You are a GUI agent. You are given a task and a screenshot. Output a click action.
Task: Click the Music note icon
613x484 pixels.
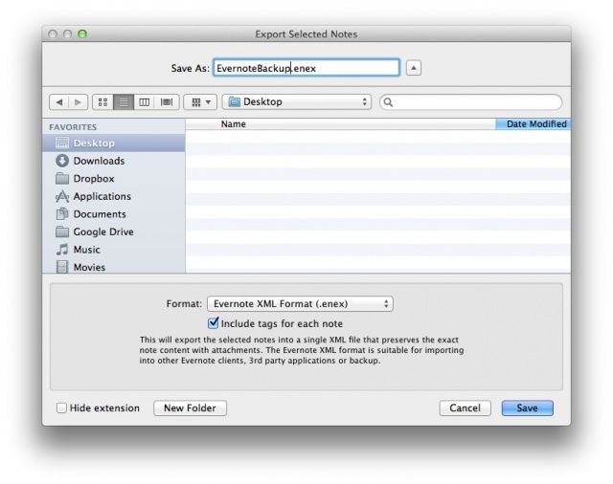click(x=62, y=250)
